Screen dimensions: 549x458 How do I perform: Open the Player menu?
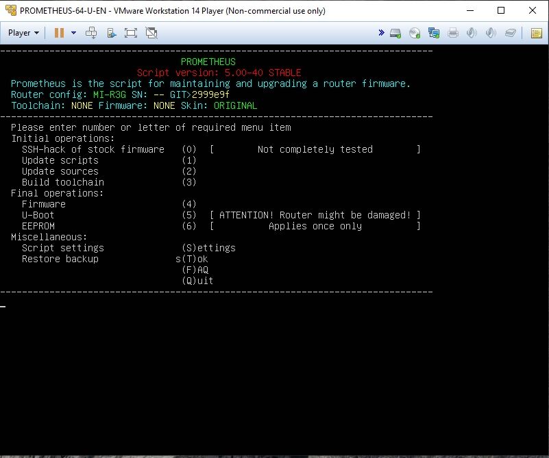tap(23, 33)
